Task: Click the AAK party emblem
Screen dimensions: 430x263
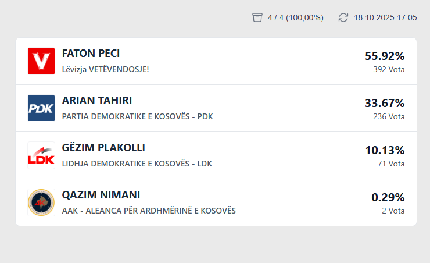Action: (x=41, y=202)
